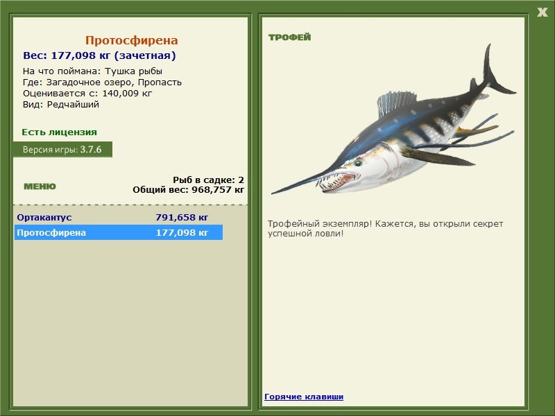Click the Вид: Редчайший line
The width and height of the screenshot is (555, 416).
pyautogui.click(x=61, y=105)
